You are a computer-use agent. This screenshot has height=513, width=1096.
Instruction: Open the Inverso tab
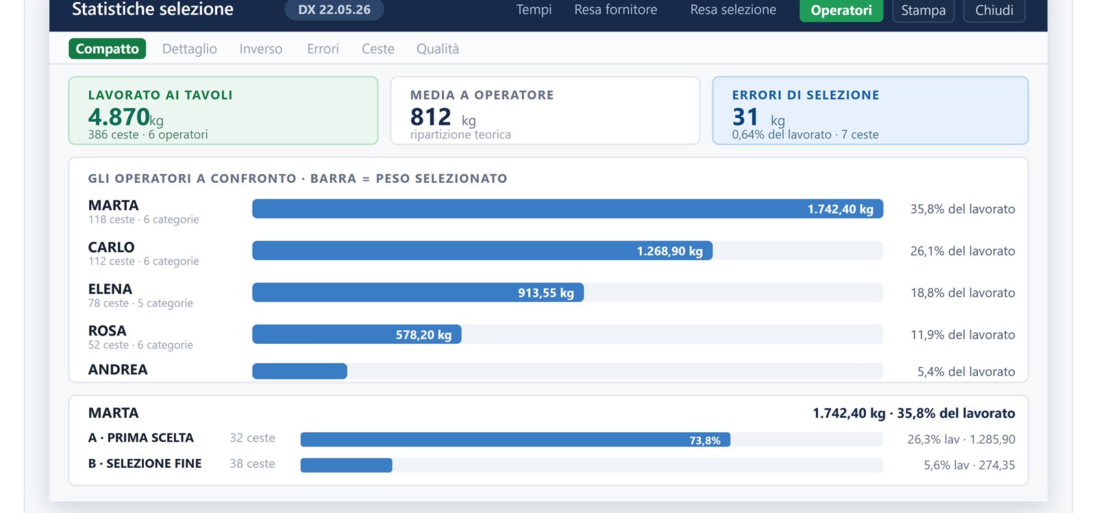261,49
